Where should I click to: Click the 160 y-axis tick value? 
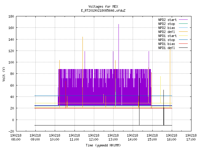(x=11, y=28)
